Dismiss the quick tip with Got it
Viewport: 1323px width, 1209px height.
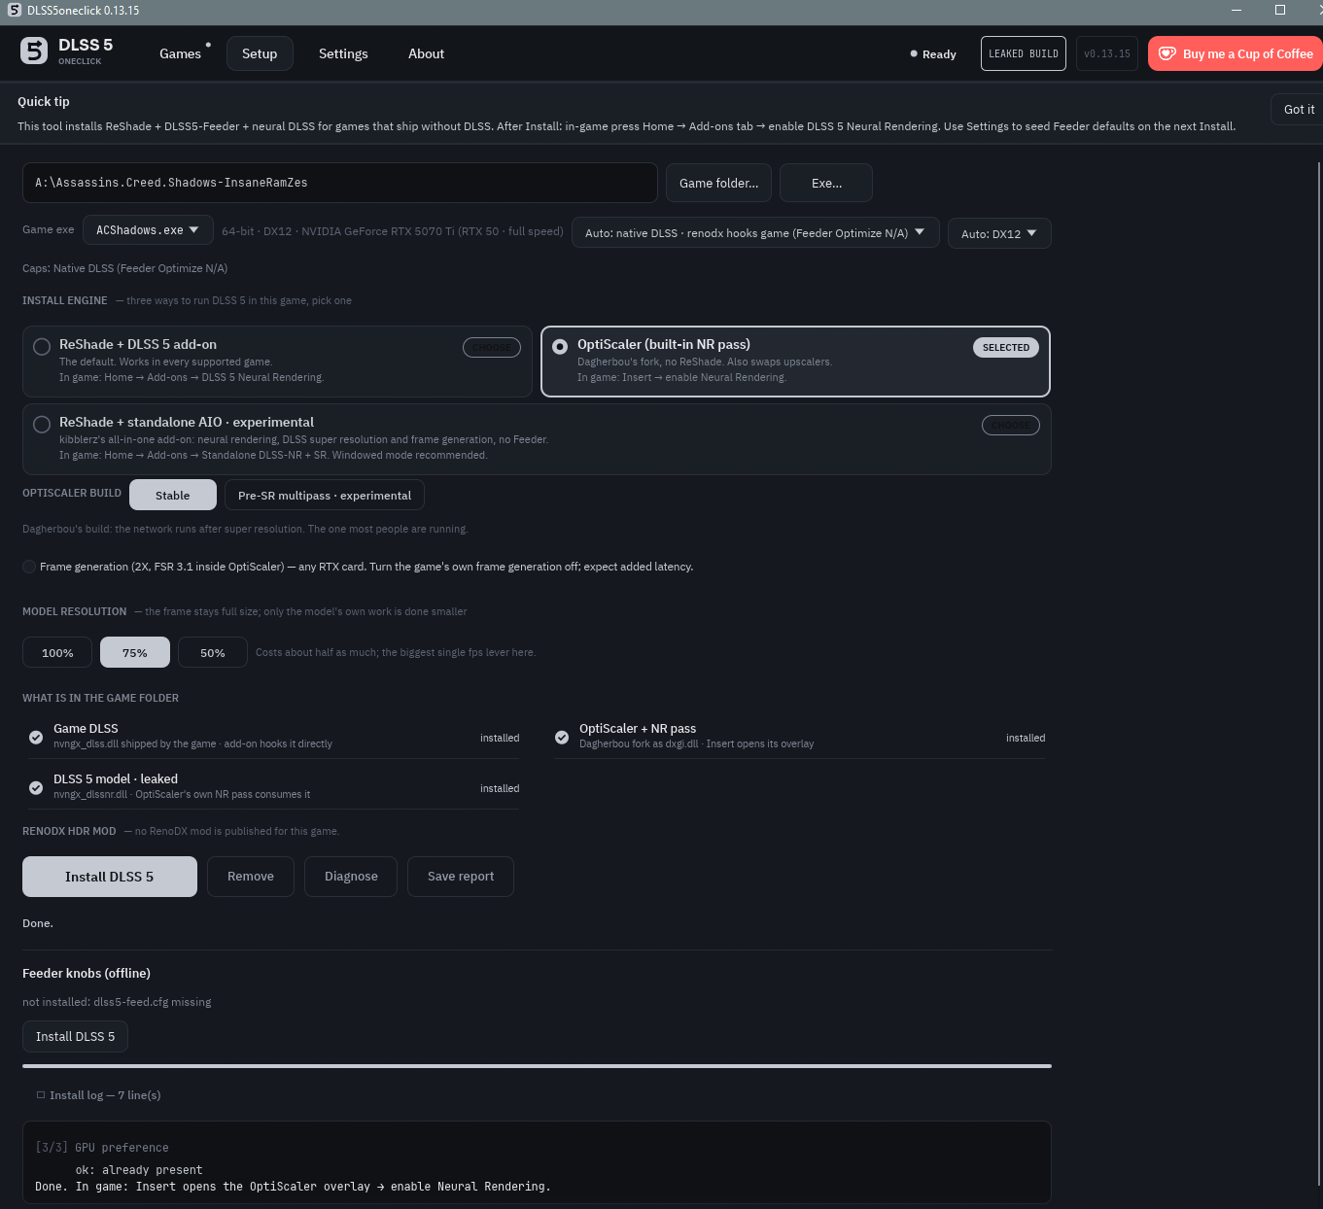(1299, 109)
